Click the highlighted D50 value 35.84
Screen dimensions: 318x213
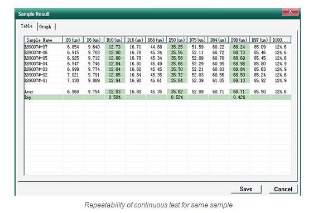click(177, 80)
